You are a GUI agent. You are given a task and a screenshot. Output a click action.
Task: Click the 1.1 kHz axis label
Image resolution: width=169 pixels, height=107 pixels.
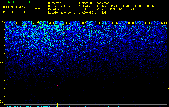coord(2,35)
